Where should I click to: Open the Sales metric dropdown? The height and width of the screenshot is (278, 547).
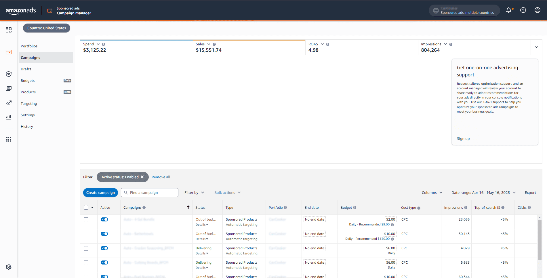pyautogui.click(x=209, y=44)
